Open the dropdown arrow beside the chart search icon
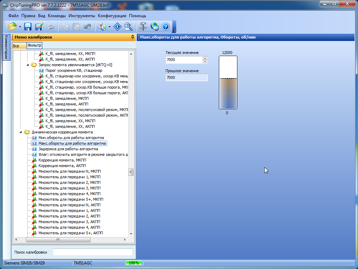 tap(110, 27)
